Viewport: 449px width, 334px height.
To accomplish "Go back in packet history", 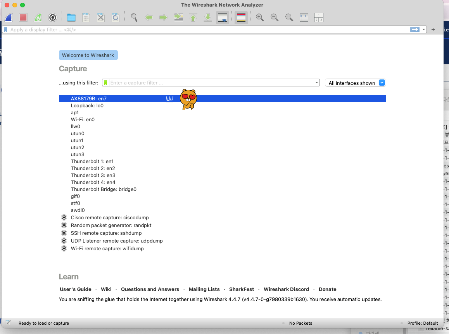I will tap(149, 17).
